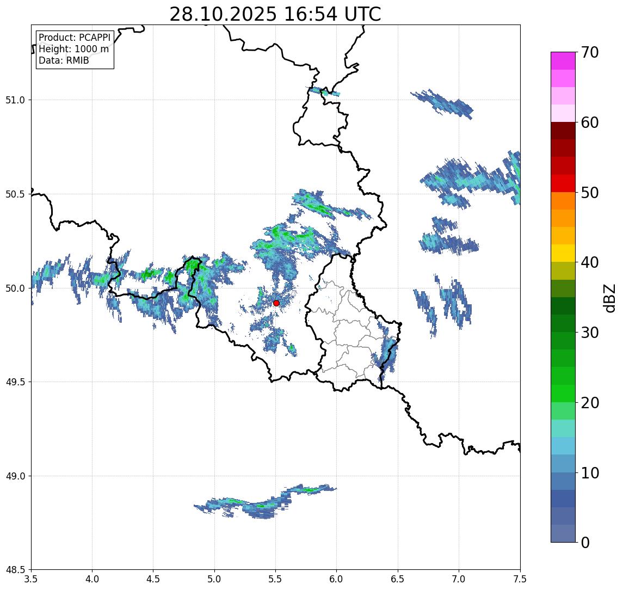Click the 'Data: RMIB' text
This screenshot has width=623, height=590.
[x=64, y=60]
